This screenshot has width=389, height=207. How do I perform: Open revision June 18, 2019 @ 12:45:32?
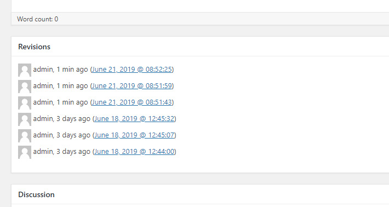tap(134, 119)
